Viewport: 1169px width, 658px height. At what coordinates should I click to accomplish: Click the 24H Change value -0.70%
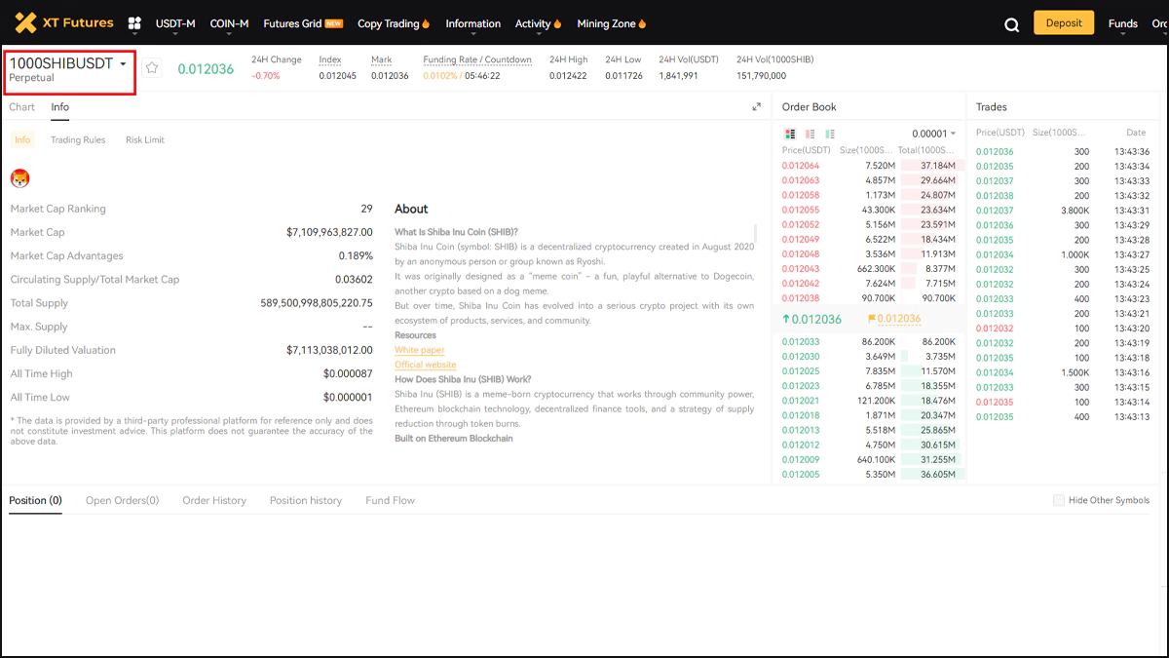[266, 76]
